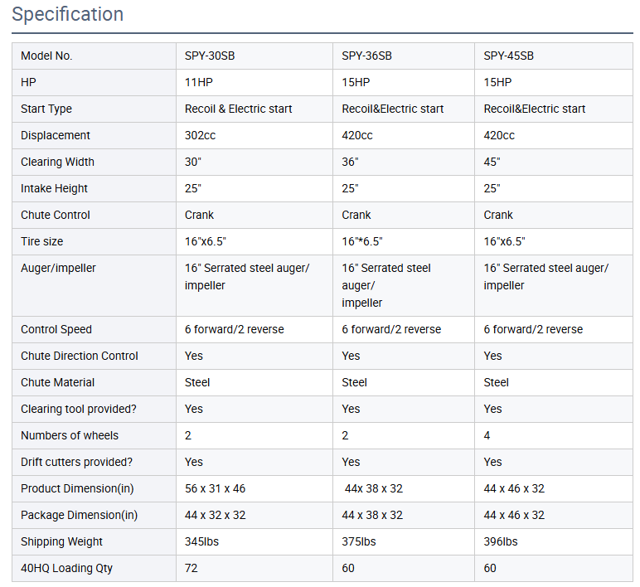Click the Drift cutters provided? label
This screenshot has width=640, height=587.
[76, 463]
